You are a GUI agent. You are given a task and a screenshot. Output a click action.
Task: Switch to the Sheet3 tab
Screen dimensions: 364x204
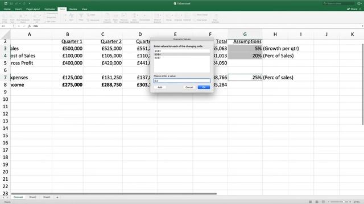click(47, 197)
